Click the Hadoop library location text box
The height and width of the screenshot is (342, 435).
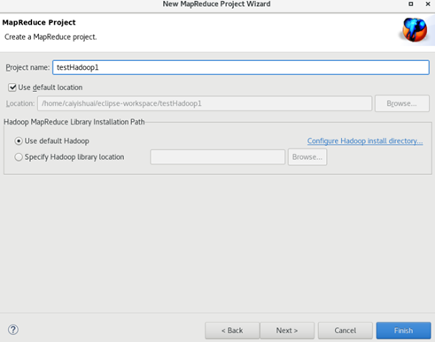(x=218, y=157)
